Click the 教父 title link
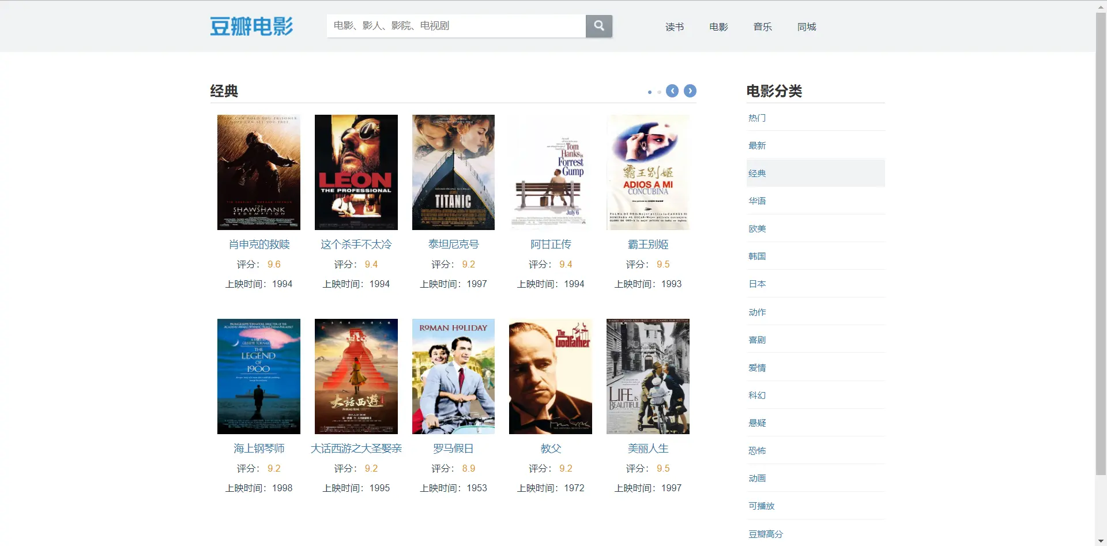 (x=551, y=449)
